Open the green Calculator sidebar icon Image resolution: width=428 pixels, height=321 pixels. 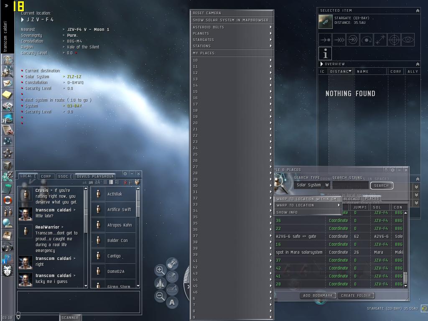pyautogui.click(x=8, y=189)
